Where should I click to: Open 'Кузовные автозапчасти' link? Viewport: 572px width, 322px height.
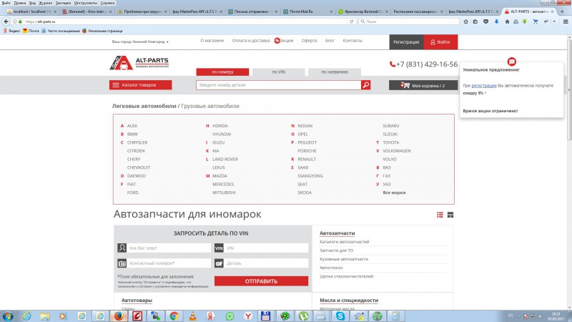tap(344, 259)
